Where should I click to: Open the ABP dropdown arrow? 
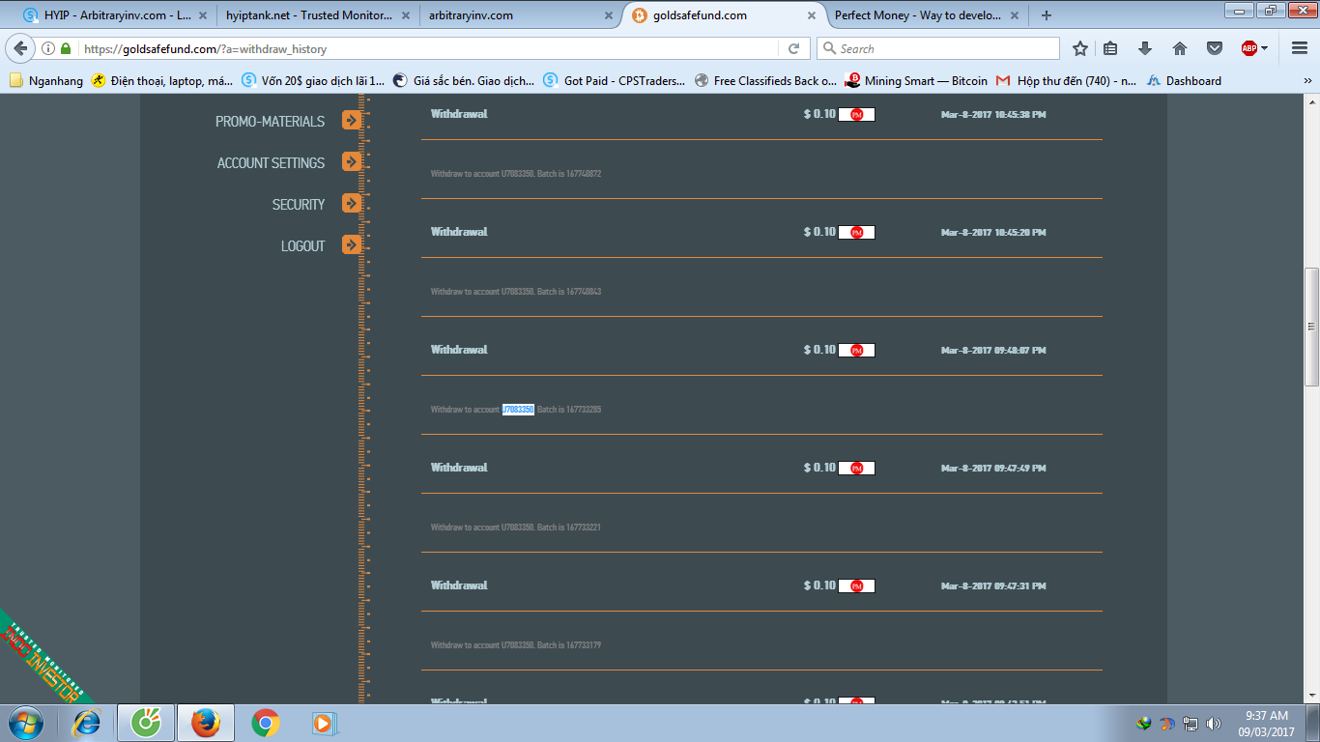point(1265,48)
